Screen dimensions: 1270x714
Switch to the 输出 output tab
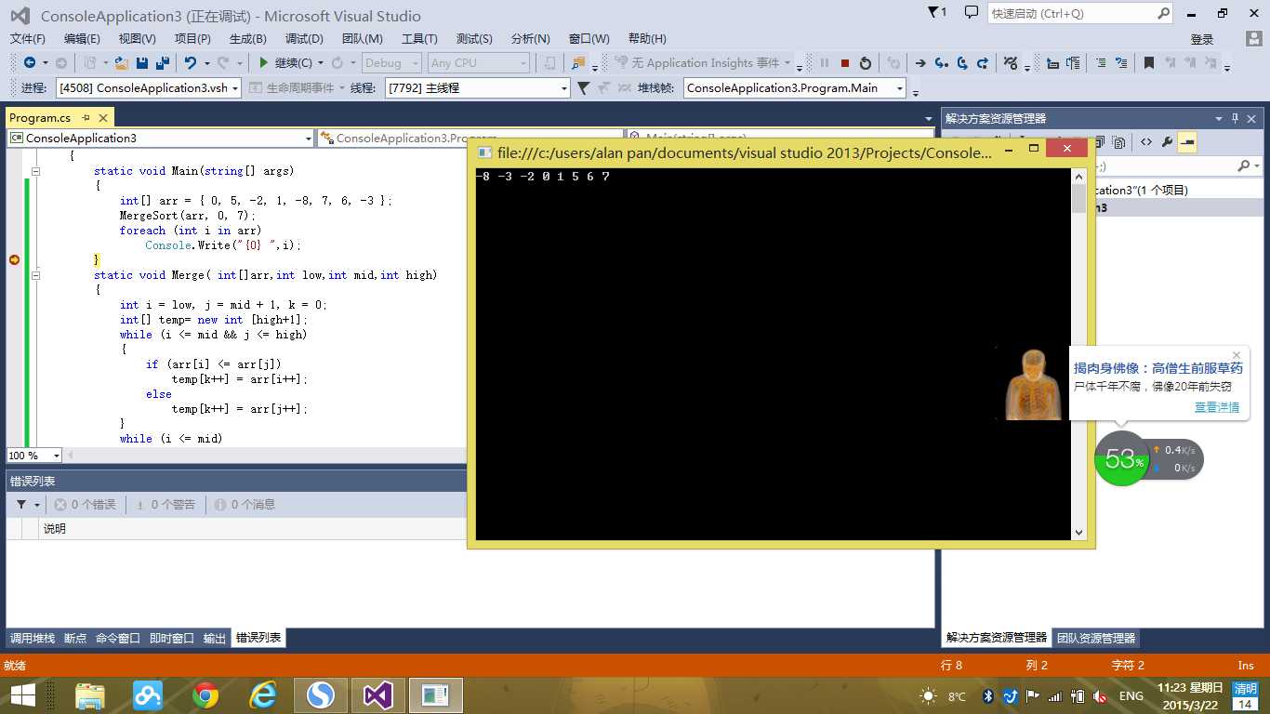click(215, 638)
